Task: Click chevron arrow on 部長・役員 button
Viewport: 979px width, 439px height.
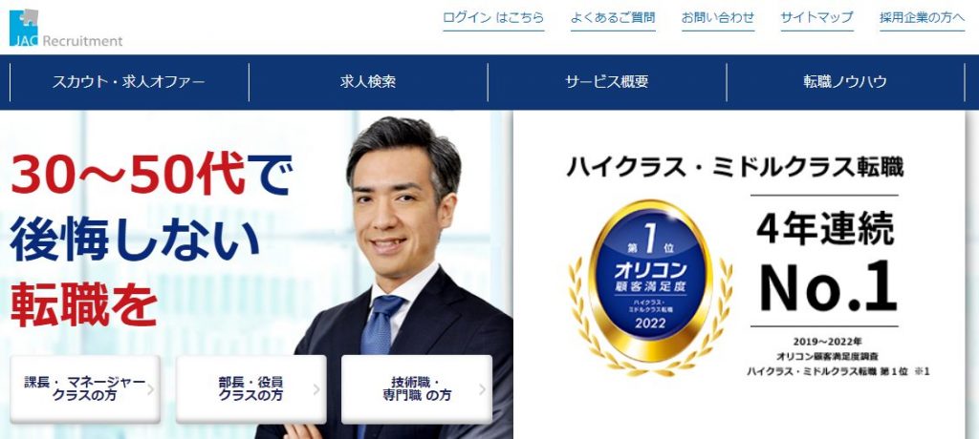Action: (x=315, y=389)
